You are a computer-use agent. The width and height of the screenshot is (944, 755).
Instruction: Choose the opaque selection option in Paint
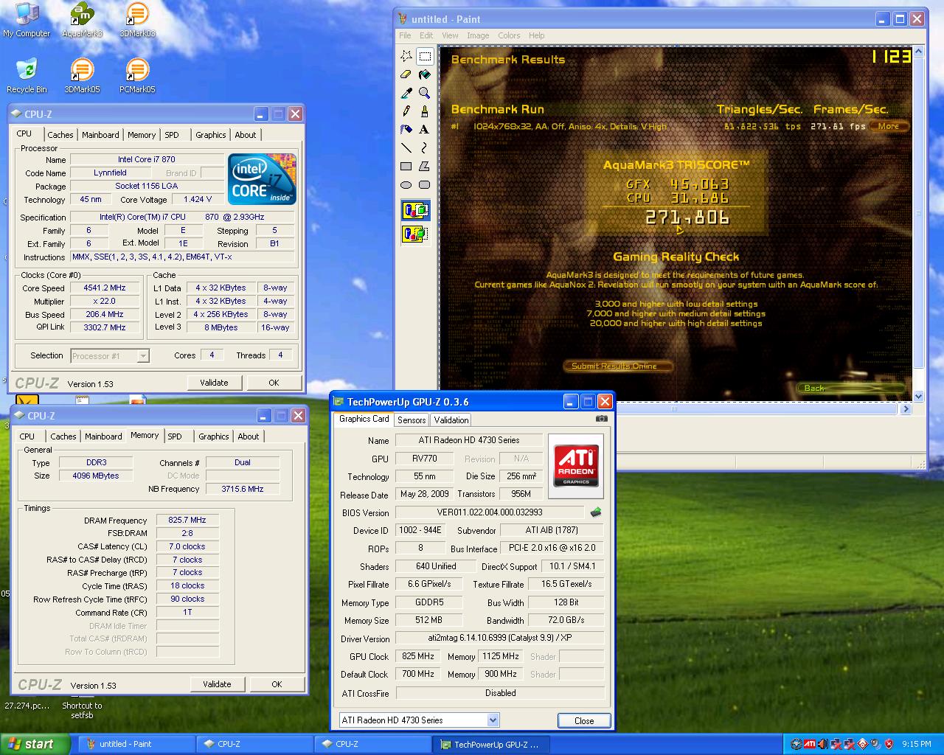(415, 211)
